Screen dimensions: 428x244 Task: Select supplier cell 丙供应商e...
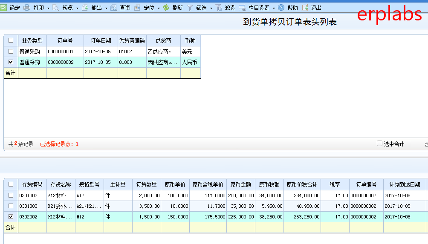pyautogui.click(x=163, y=62)
